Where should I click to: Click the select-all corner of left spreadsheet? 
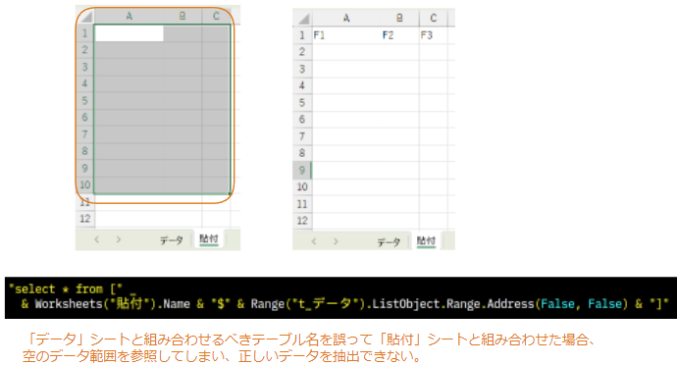85,17
